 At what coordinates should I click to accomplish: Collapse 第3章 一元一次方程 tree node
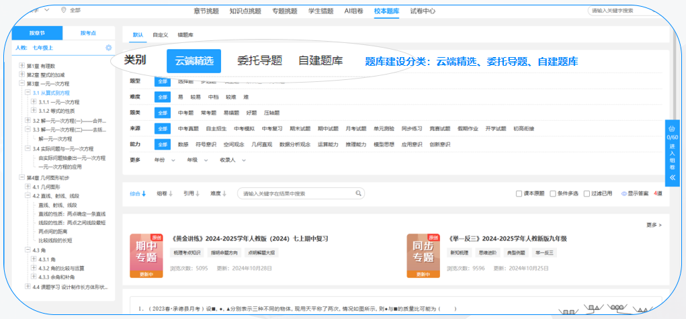22,83
